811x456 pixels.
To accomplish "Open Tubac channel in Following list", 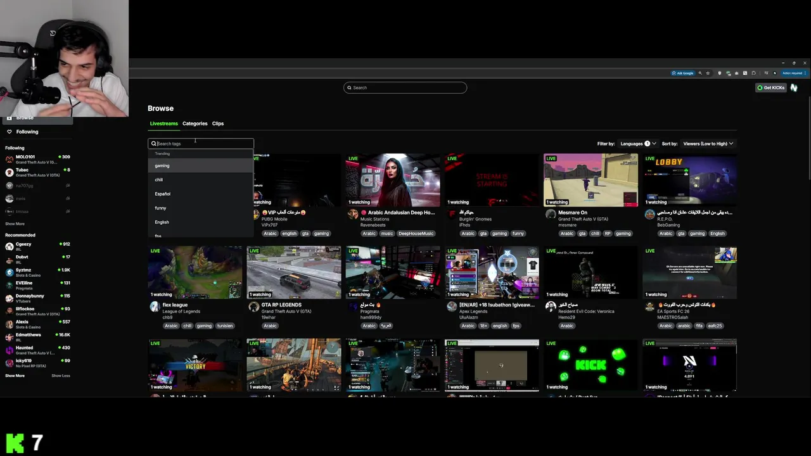I will pos(38,172).
